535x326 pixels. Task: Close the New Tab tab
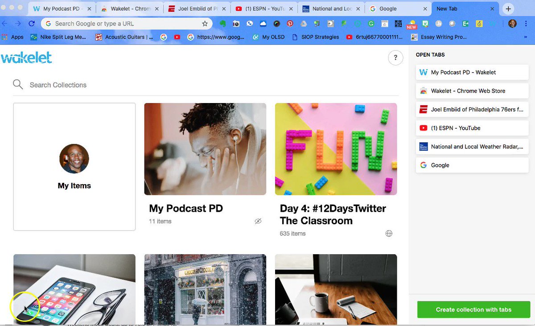492,9
